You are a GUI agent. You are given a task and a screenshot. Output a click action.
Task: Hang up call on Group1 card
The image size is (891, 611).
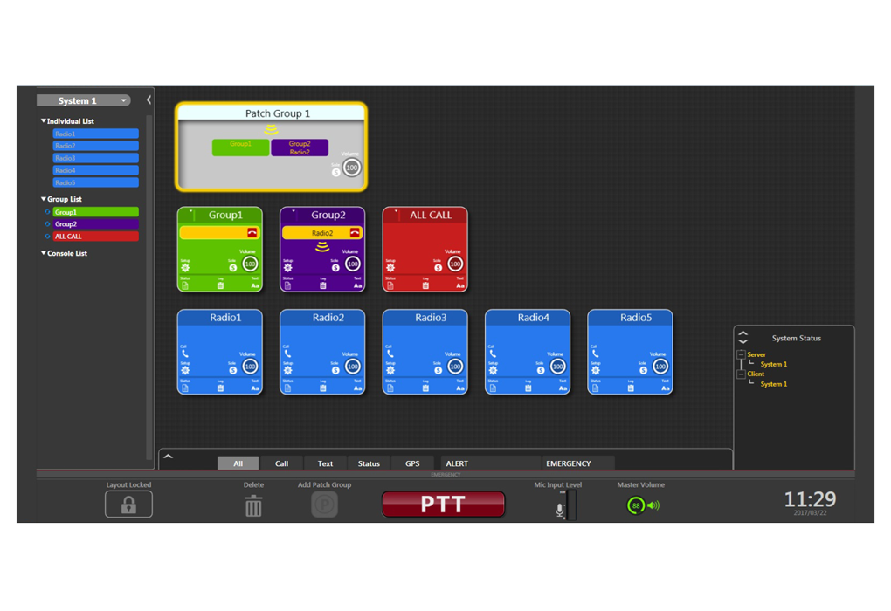click(x=252, y=233)
